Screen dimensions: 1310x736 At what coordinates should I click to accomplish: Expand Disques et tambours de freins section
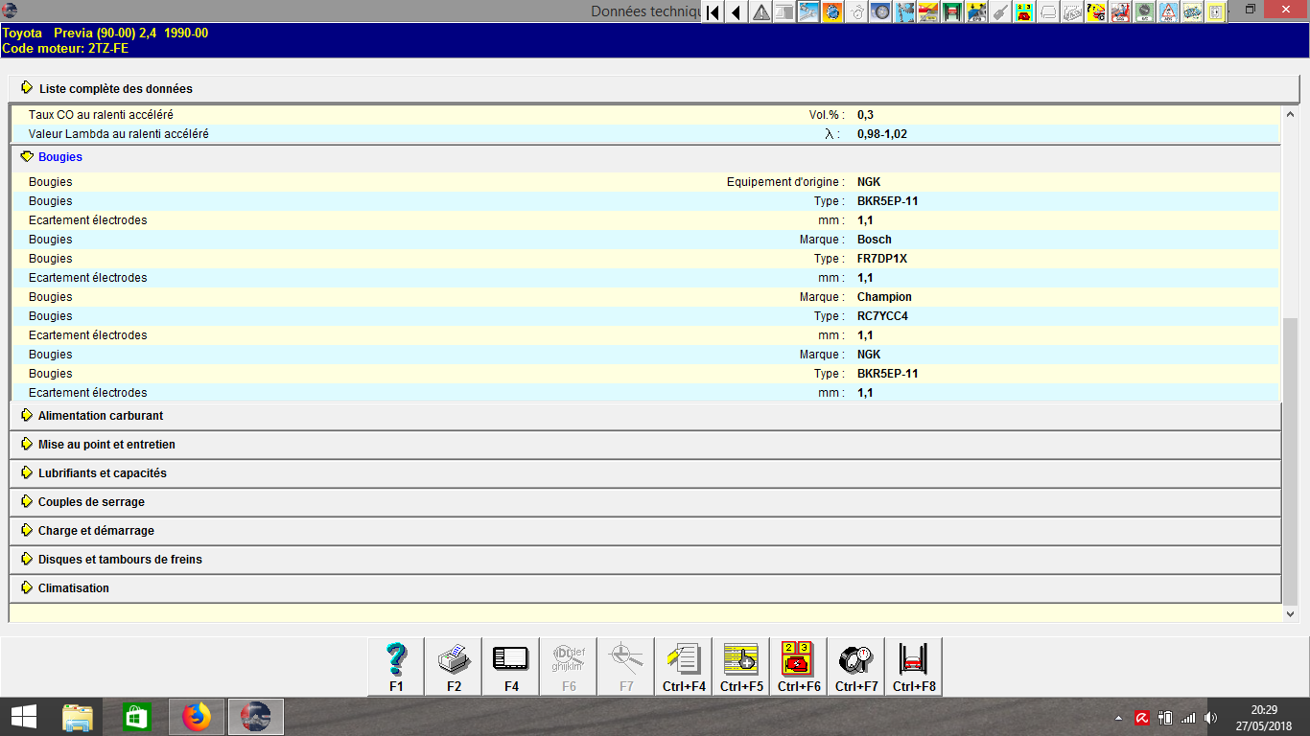pyautogui.click(x=644, y=560)
